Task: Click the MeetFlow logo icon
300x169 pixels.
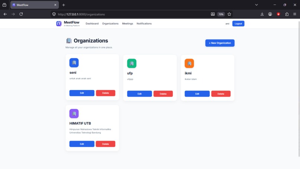Action: click(x=59, y=24)
